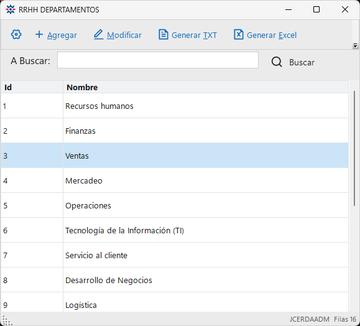Click the Generar Excel label
Image resolution: width=360 pixels, height=326 pixels.
(272, 35)
